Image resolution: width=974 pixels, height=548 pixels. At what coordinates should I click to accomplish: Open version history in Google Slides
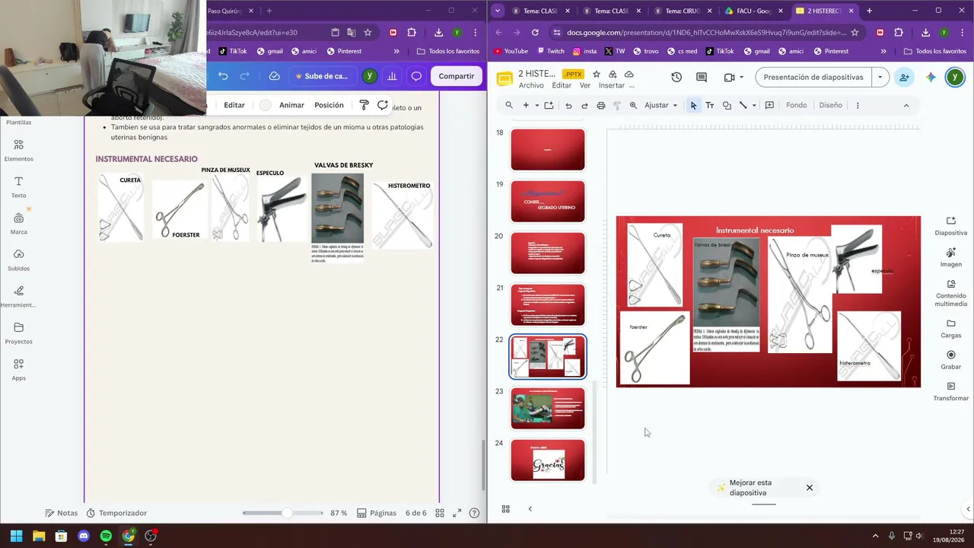pyautogui.click(x=676, y=78)
